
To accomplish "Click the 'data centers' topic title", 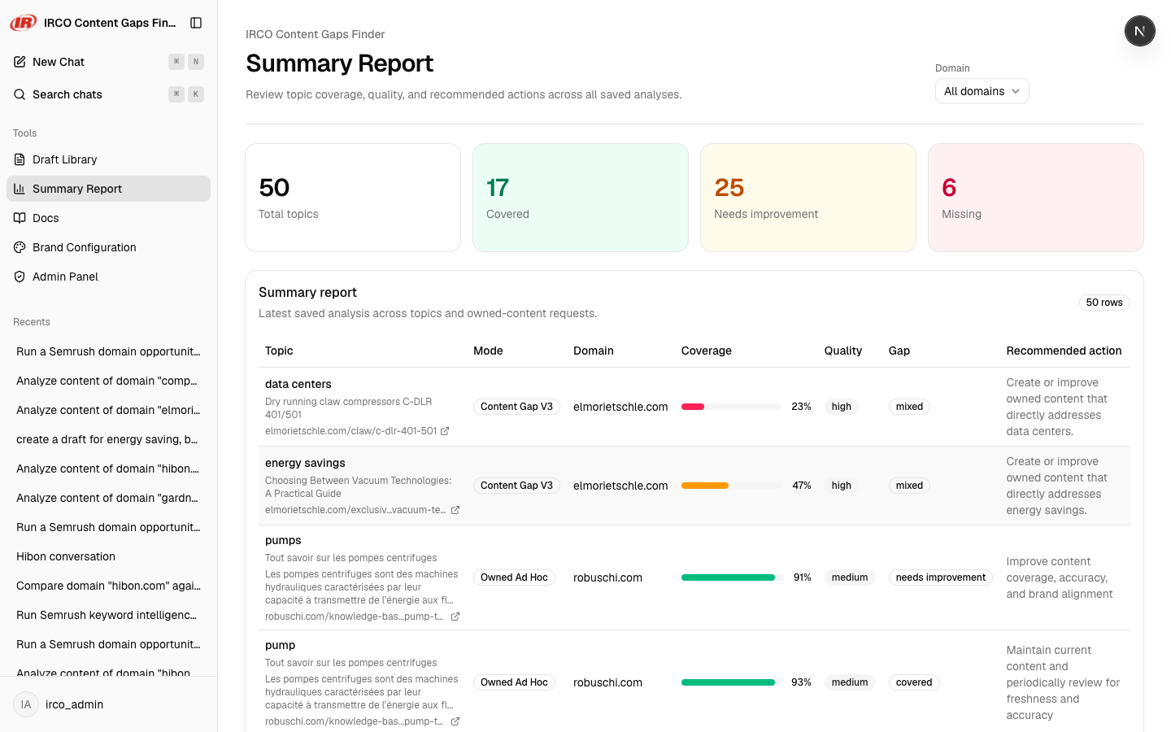I will click(298, 384).
